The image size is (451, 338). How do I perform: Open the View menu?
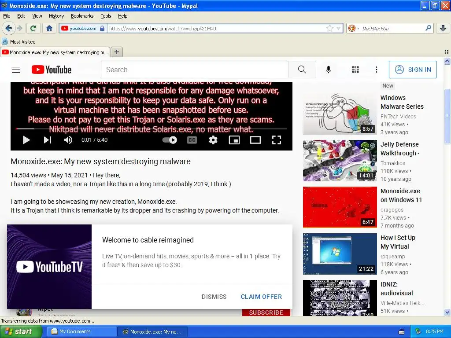point(37,16)
